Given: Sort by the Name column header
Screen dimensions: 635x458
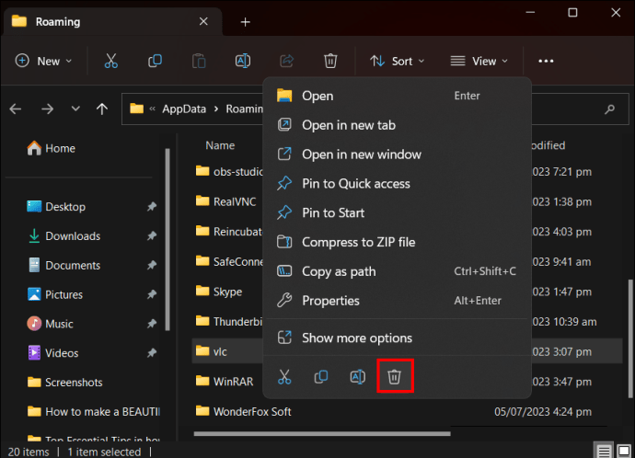Looking at the screenshot, I should (x=220, y=145).
